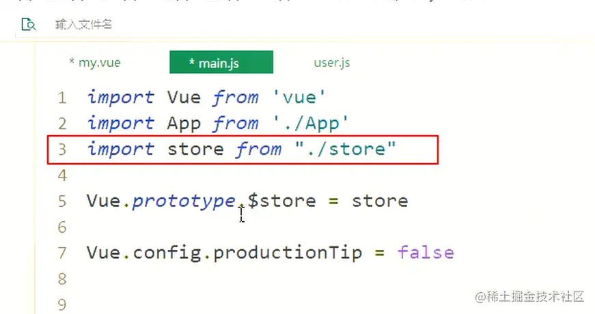Click the App identifier on line 2

pyautogui.click(x=184, y=124)
